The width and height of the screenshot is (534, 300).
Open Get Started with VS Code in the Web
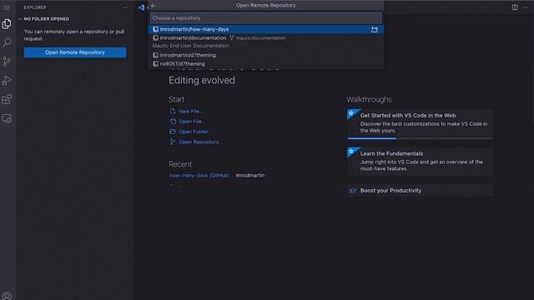[420, 124]
